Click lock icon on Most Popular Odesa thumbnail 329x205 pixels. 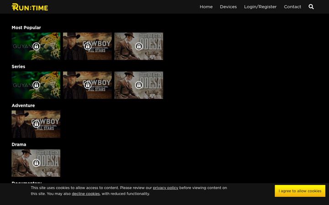[139, 46]
